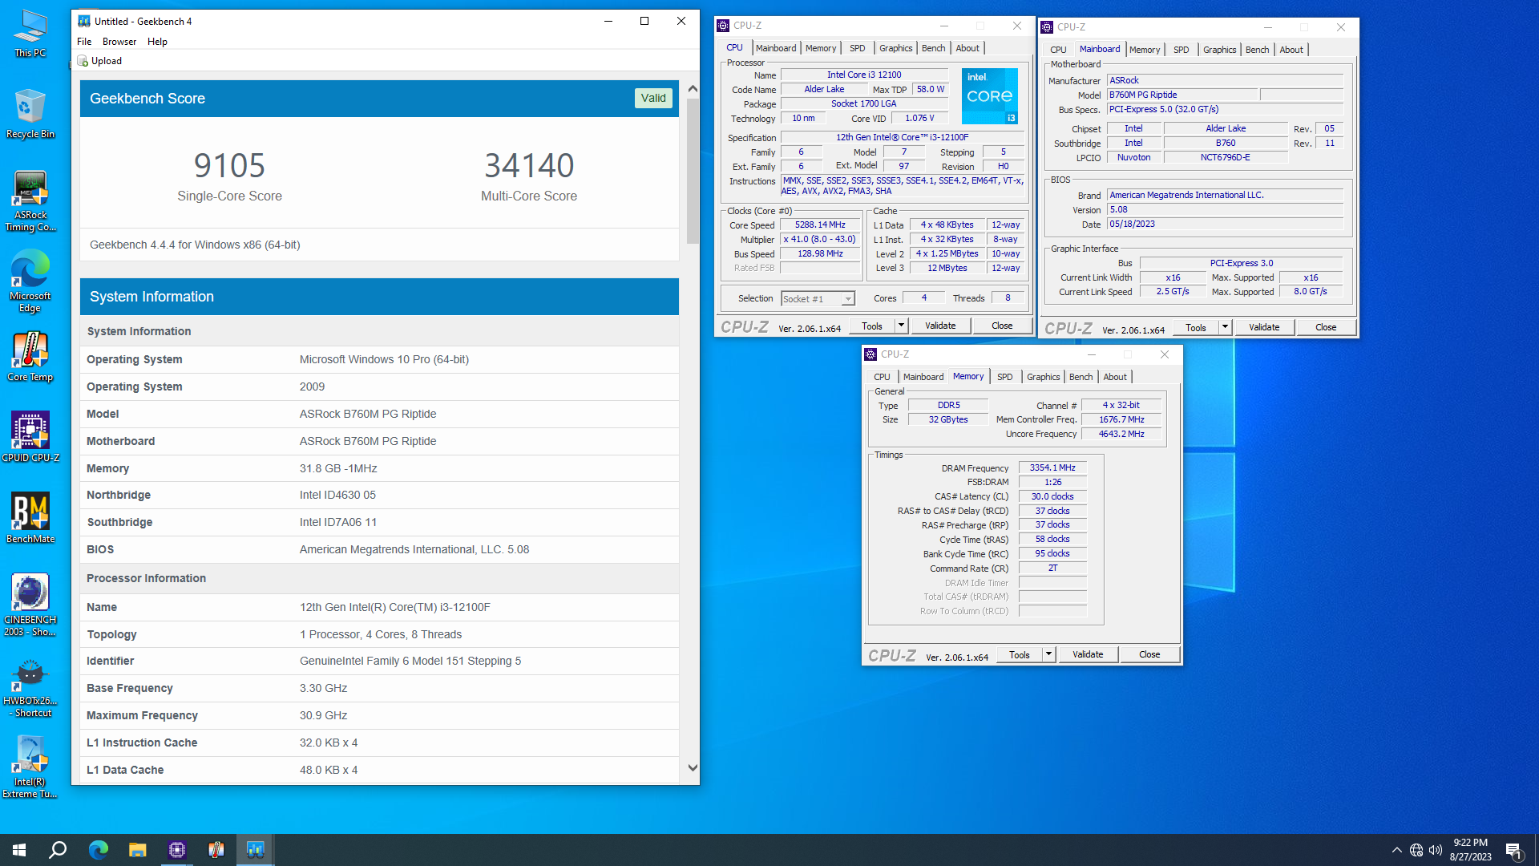Open the Browser menu in Geekbench
Viewport: 1539px width, 866px height.
coord(119,42)
